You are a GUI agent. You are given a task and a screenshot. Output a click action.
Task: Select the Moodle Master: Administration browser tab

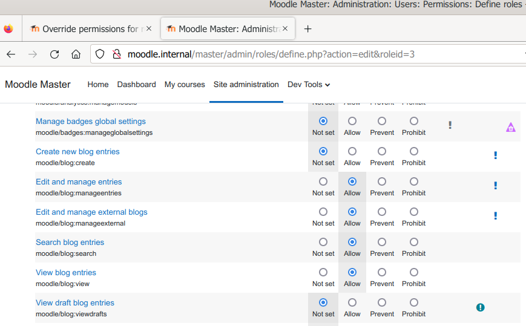228,29
